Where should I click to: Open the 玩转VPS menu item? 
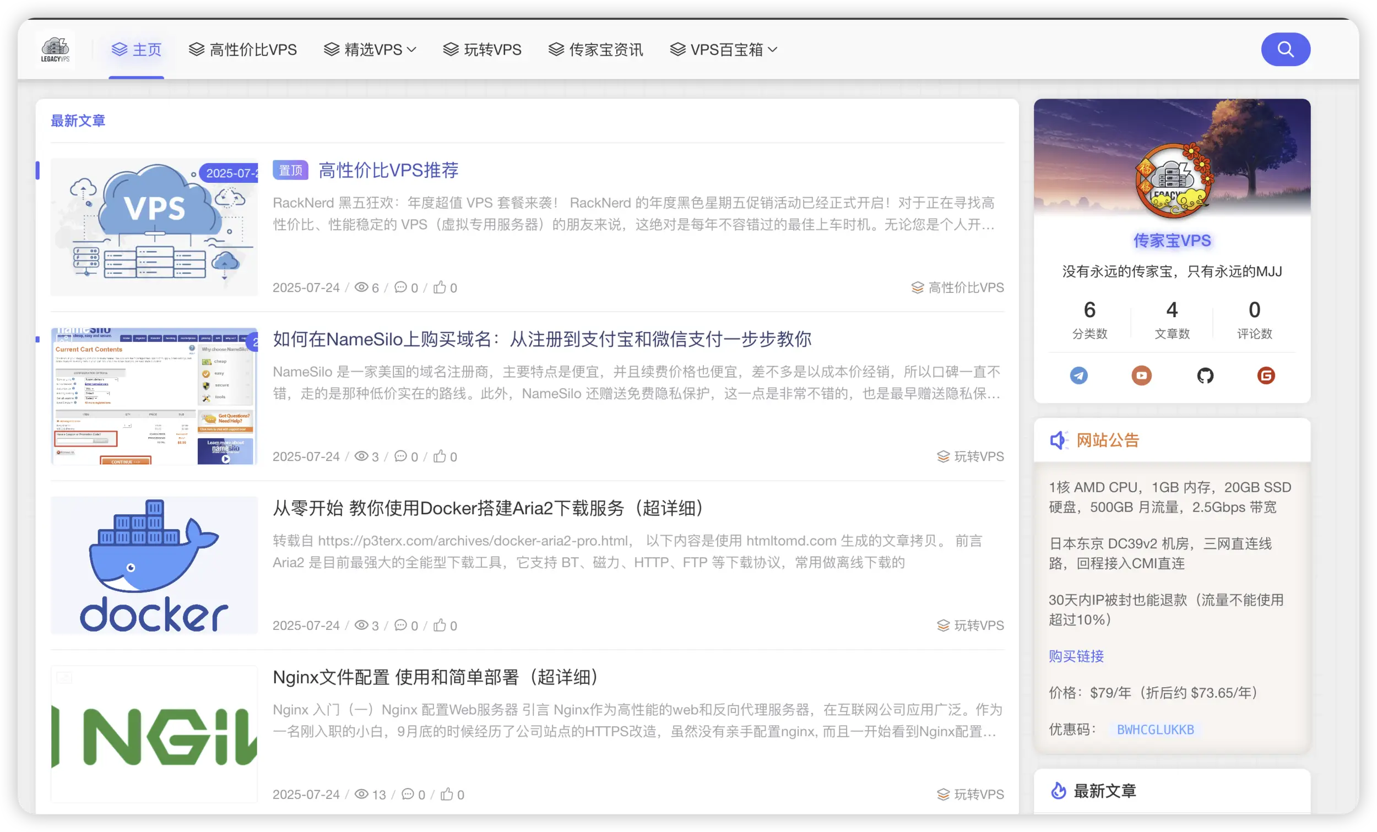point(482,49)
